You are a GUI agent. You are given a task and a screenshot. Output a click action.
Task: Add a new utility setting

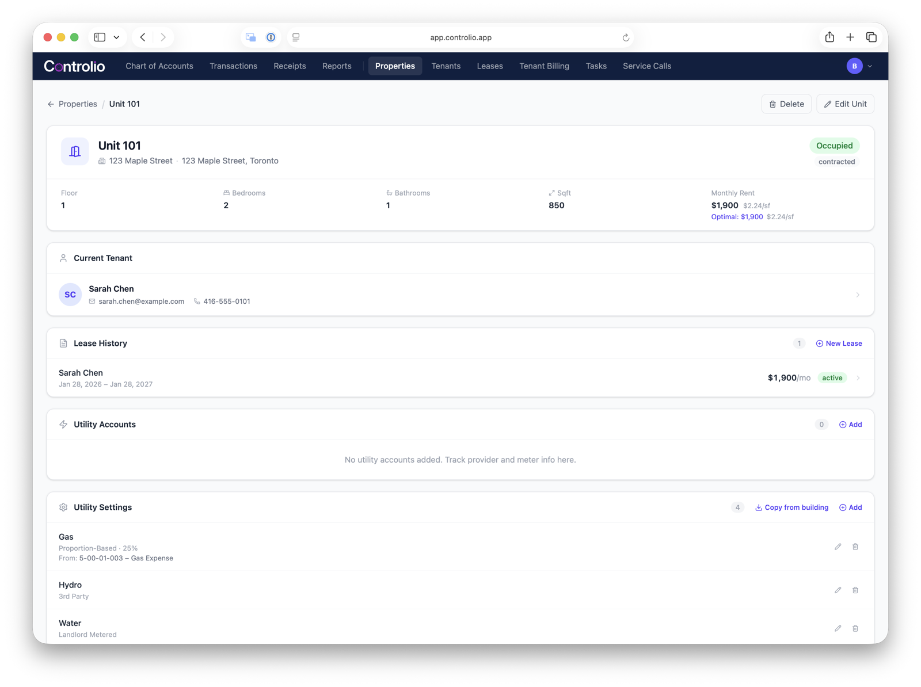click(x=850, y=507)
